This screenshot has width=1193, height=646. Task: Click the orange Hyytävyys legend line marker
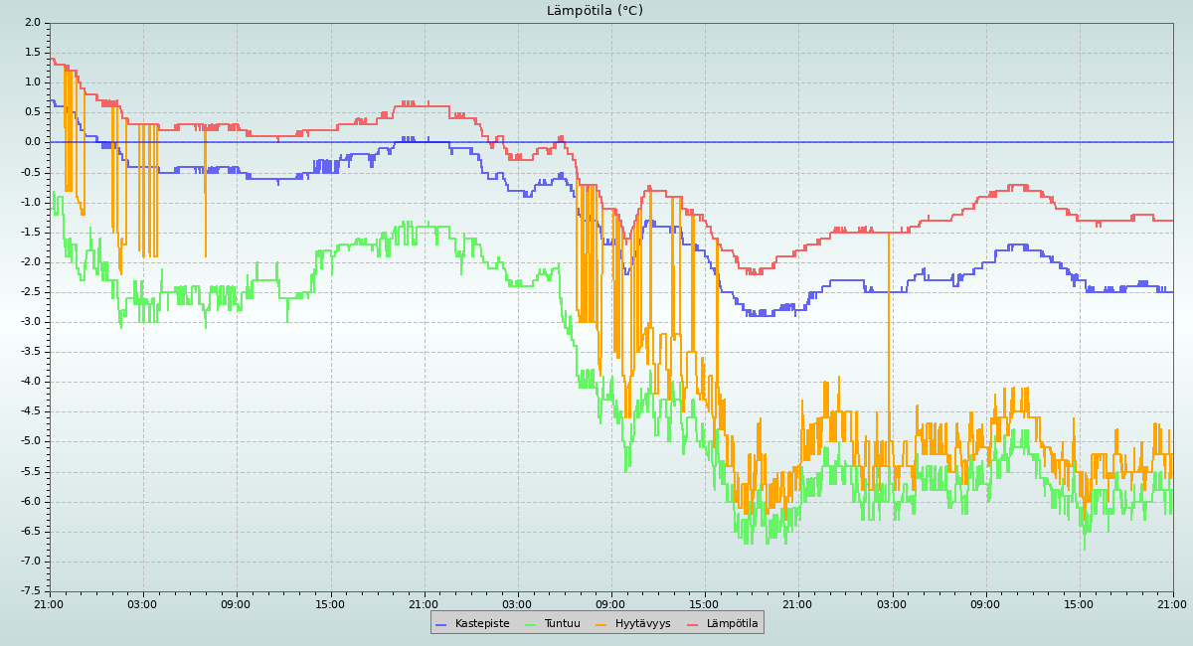pyautogui.click(x=601, y=624)
